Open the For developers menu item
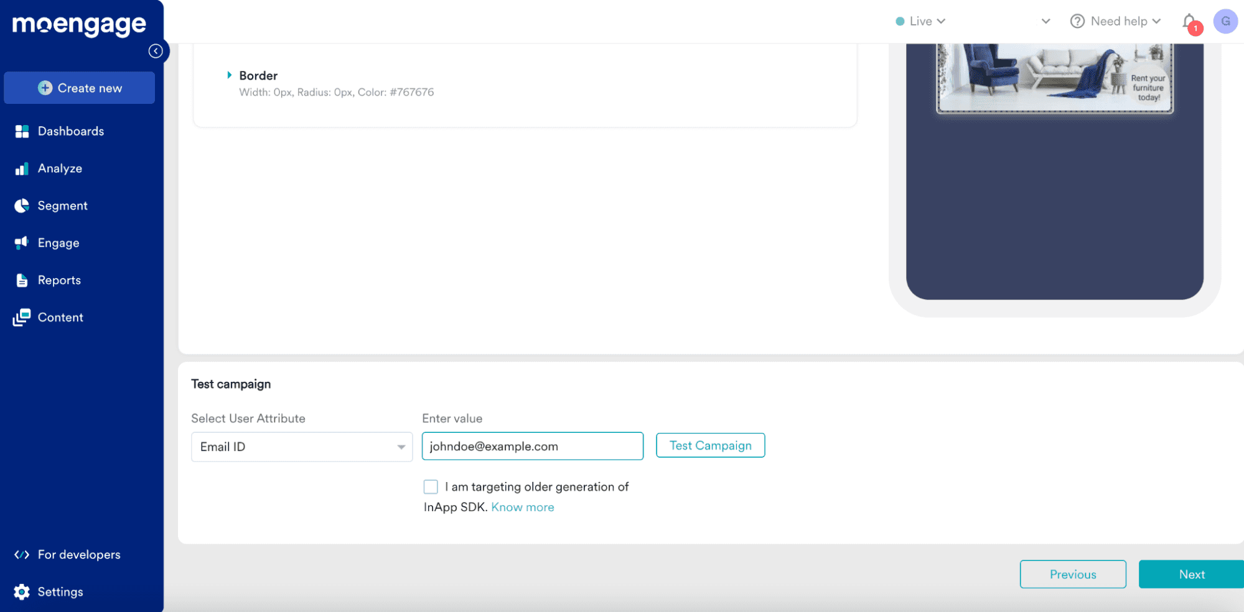Viewport: 1244px width, 612px height. coord(79,554)
